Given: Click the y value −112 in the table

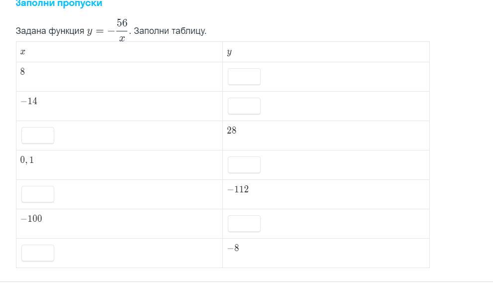Looking at the screenshot, I should click(238, 189).
